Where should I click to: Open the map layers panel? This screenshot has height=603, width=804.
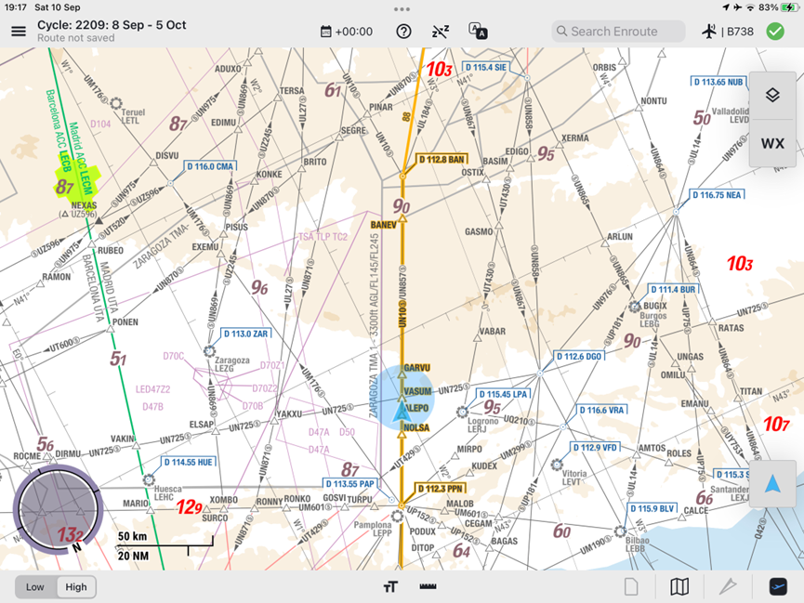click(772, 96)
